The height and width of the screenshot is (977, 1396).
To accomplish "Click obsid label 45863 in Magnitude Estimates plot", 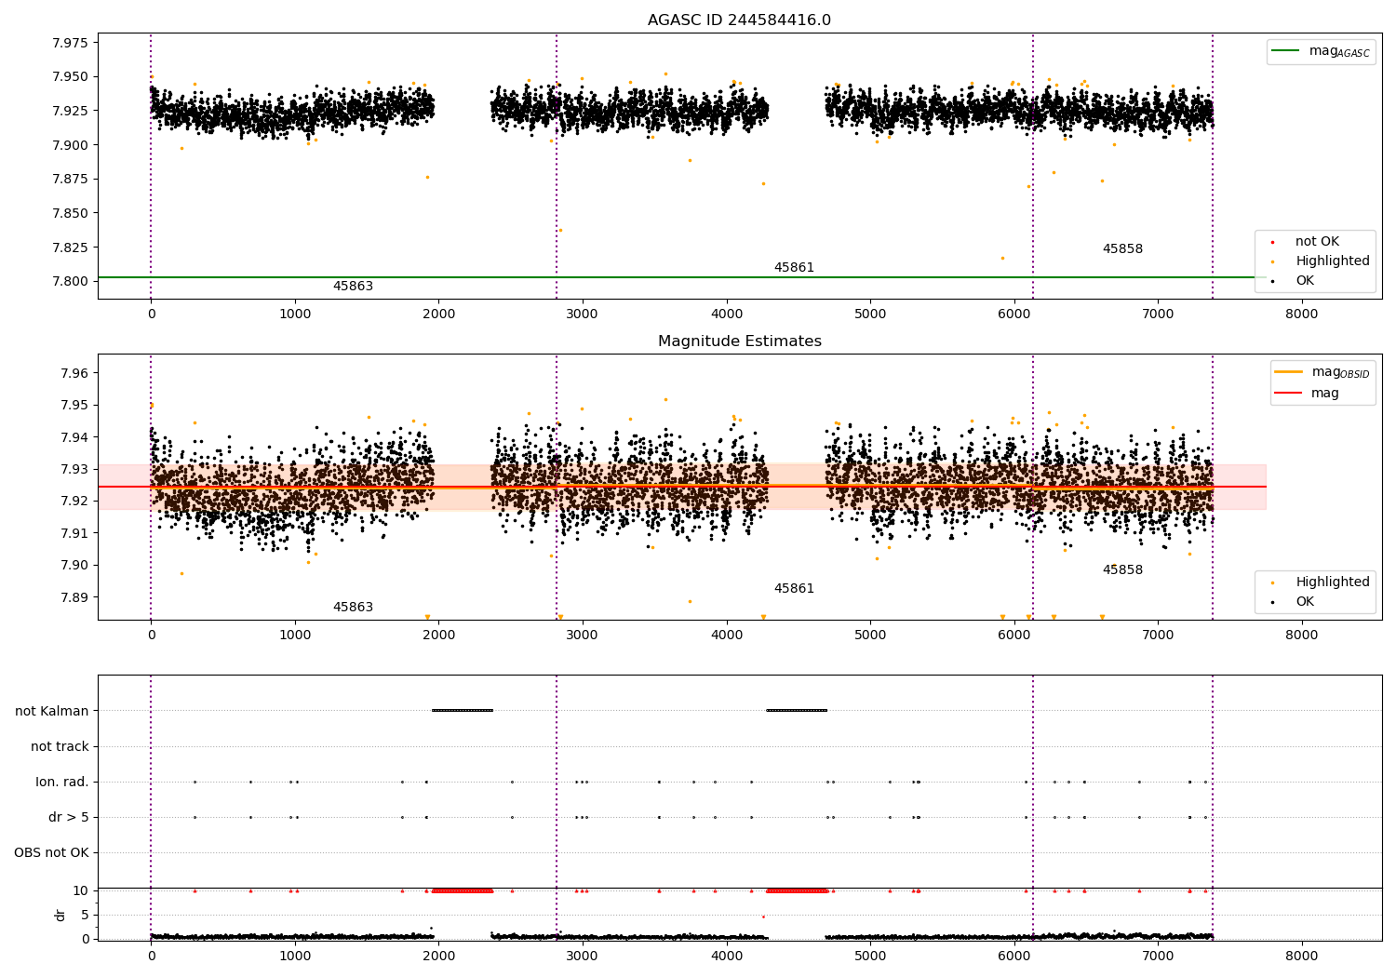I will pos(353,608).
